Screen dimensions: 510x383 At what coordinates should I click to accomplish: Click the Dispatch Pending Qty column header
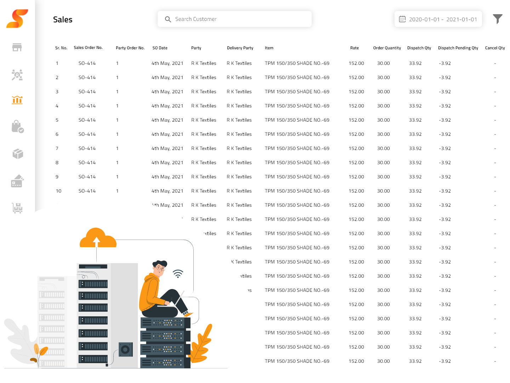pos(458,48)
